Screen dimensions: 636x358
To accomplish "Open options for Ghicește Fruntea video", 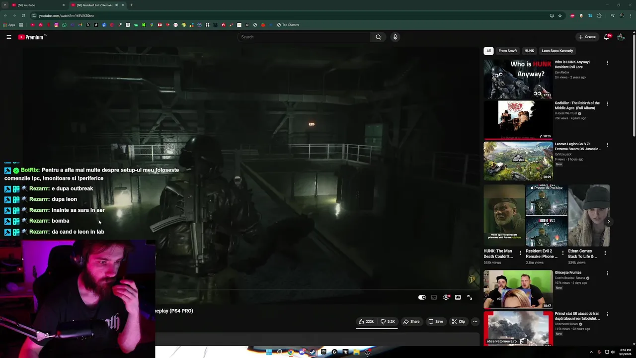I will coord(607,273).
